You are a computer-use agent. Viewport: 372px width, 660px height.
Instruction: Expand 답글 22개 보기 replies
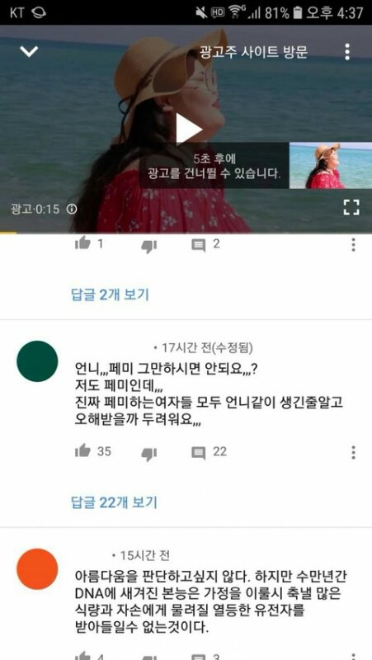(x=114, y=502)
